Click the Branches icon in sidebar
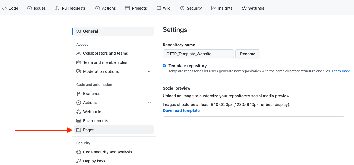The height and width of the screenshot is (165, 354). coord(79,94)
